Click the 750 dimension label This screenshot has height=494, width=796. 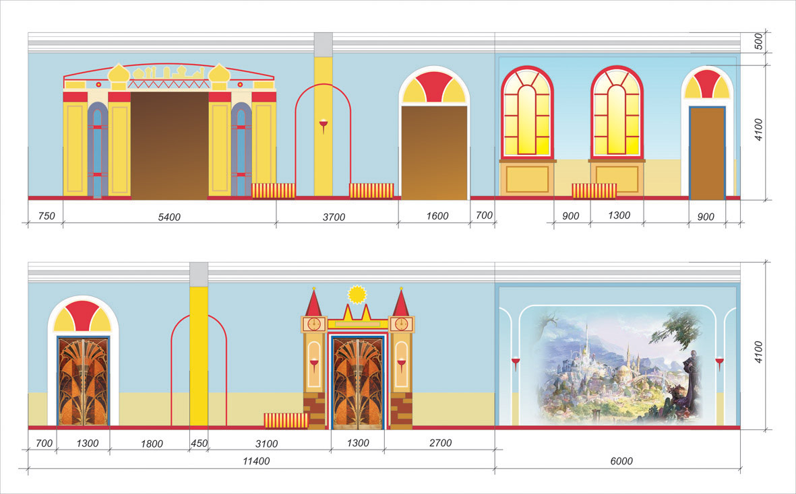(x=47, y=216)
